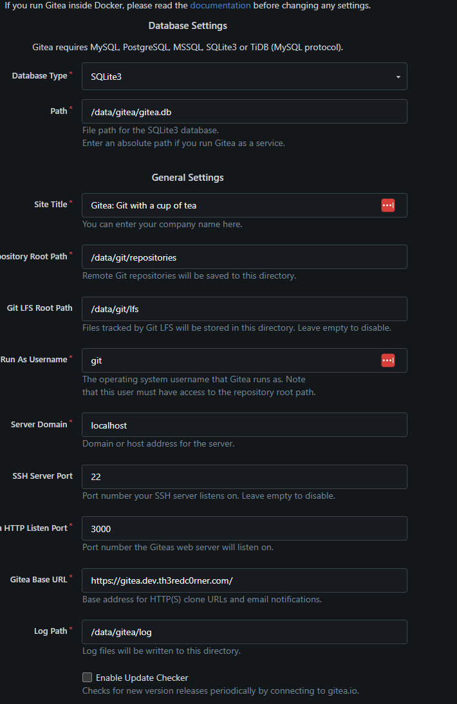Click the dropdown arrow next to SQLite3

[398, 77]
